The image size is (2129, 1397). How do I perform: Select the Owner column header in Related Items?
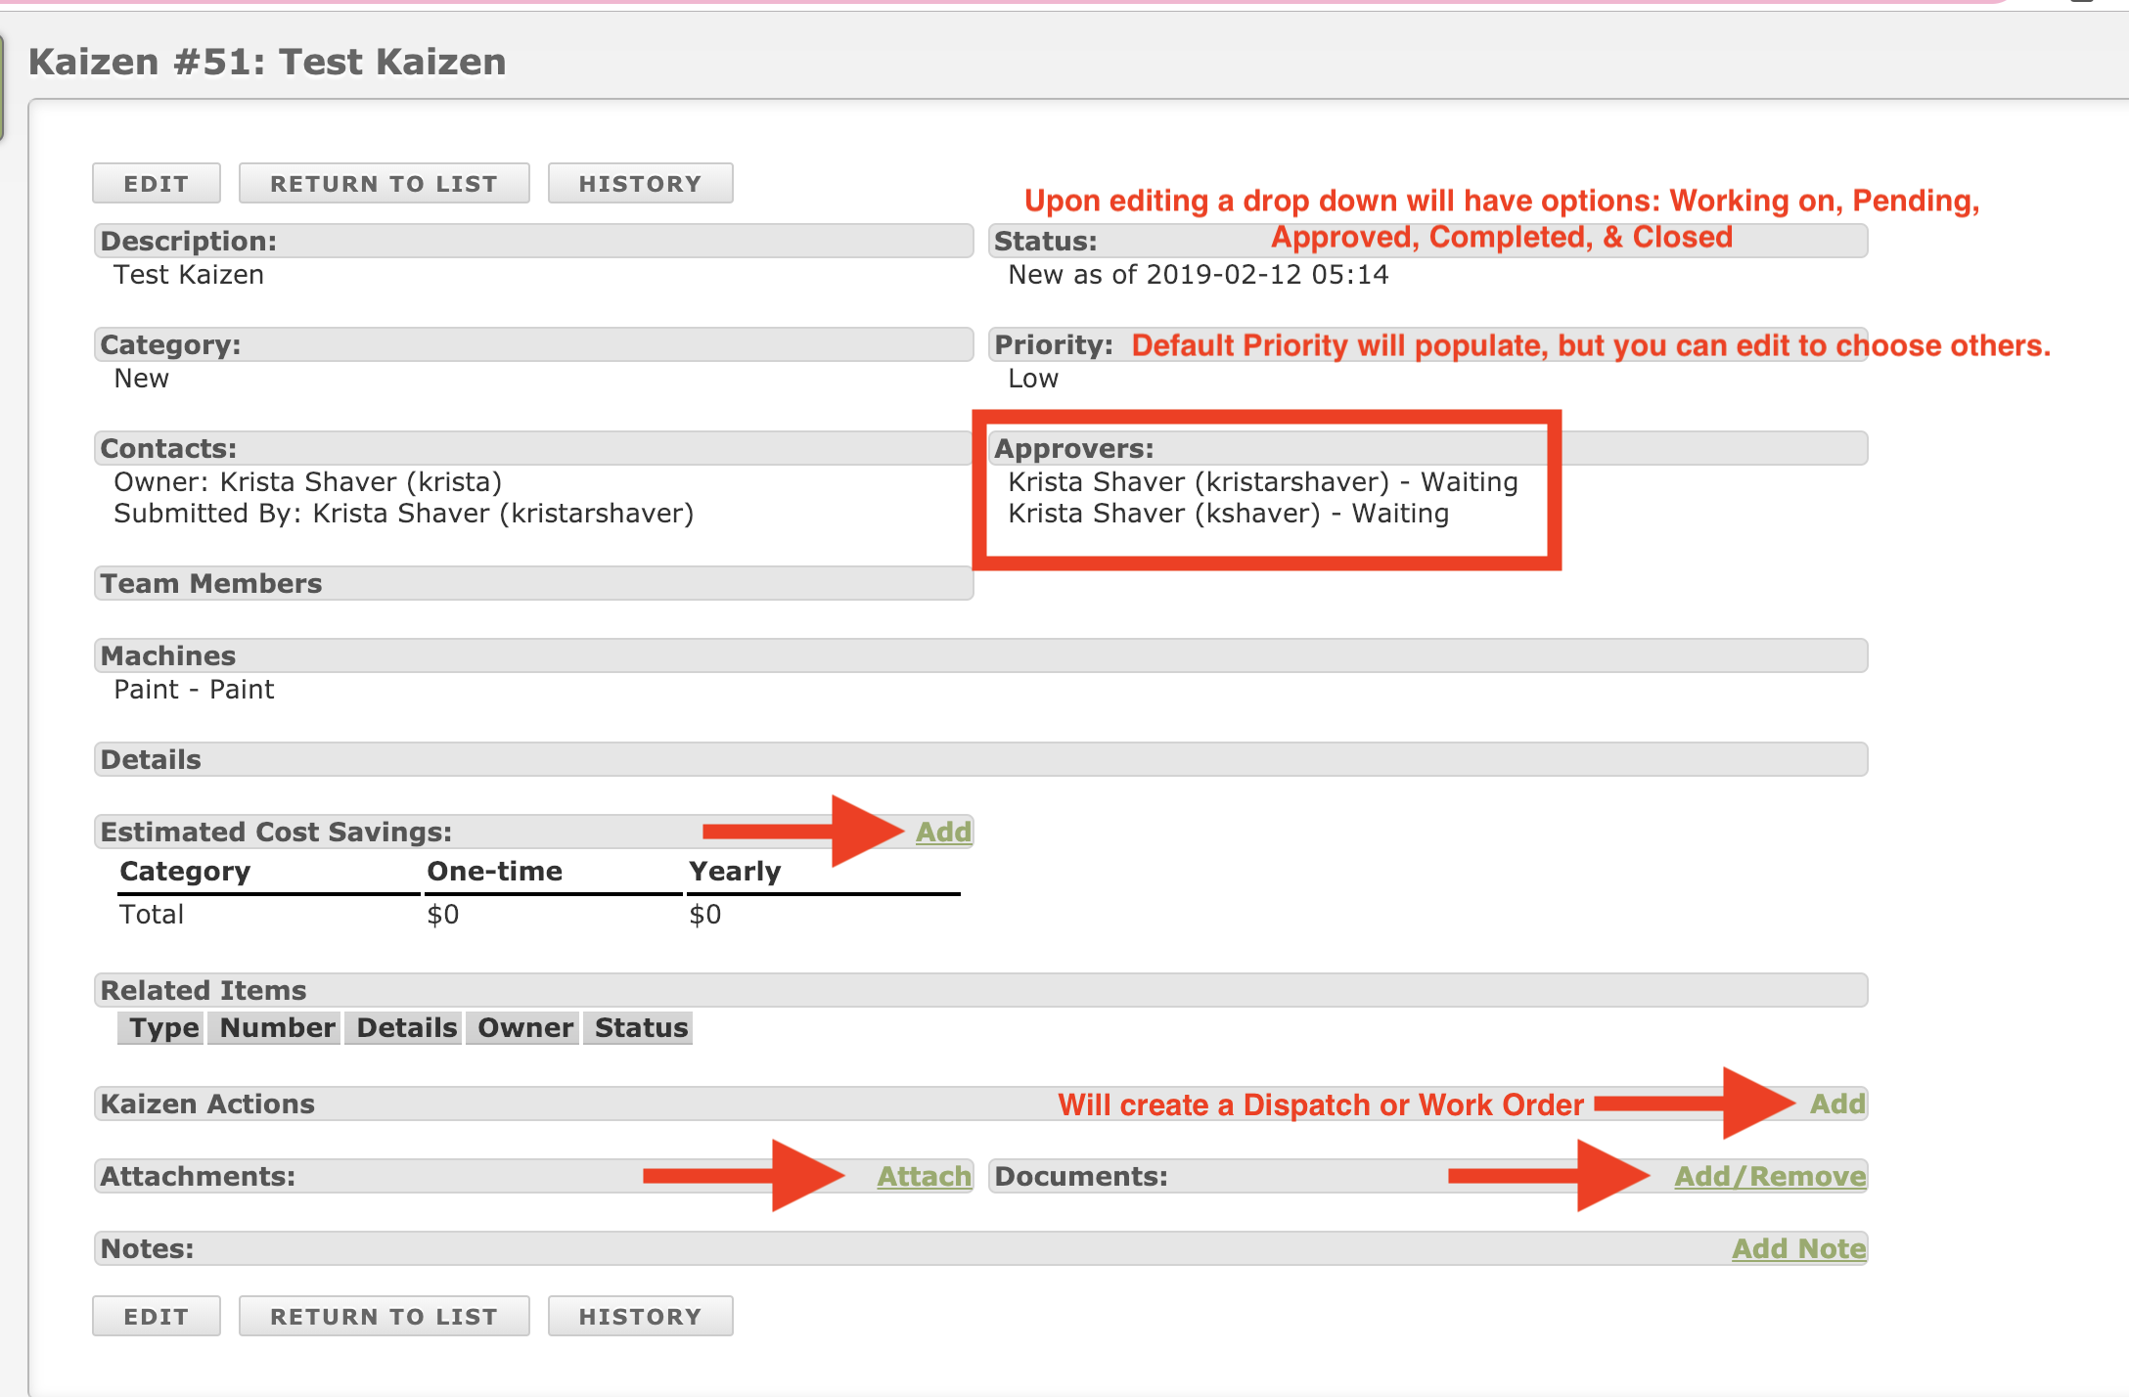point(523,1028)
